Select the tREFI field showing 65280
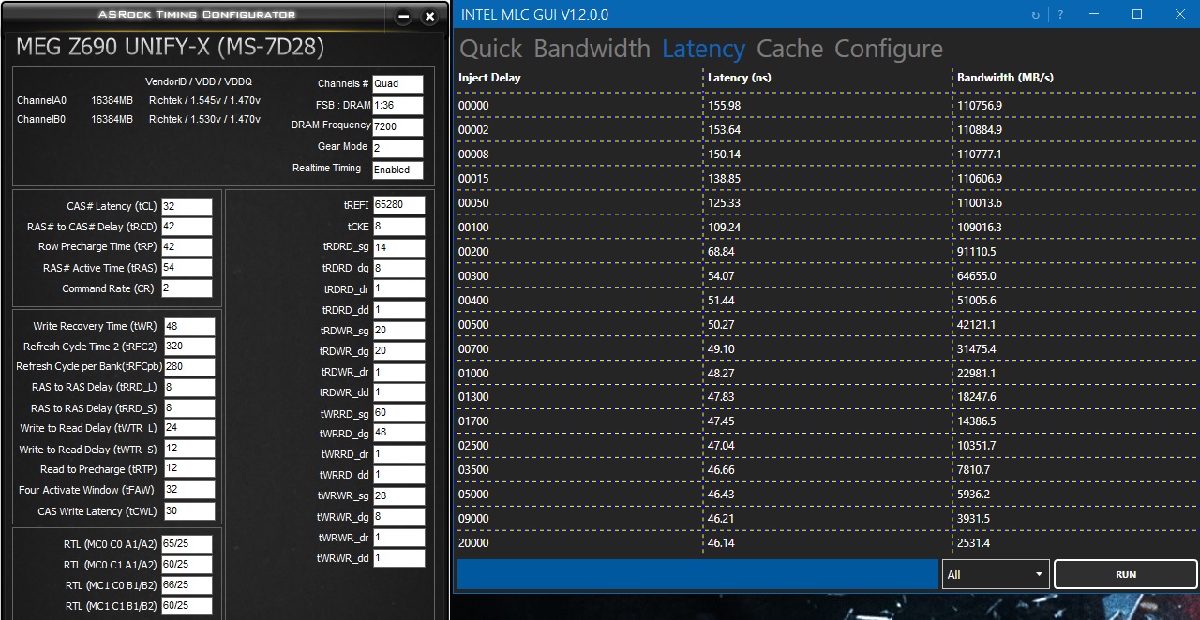This screenshot has height=620, width=1200. 398,205
